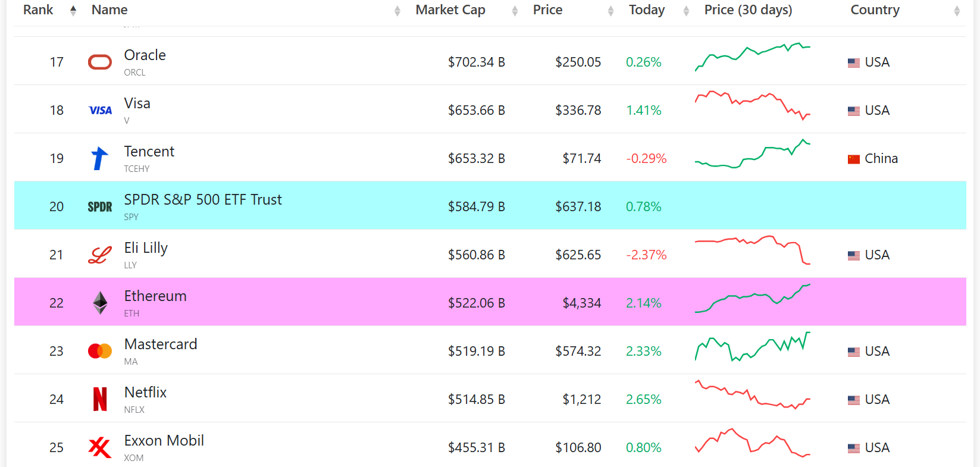The height and width of the screenshot is (467, 980).
Task: Click the Eli Lilly logo icon
Action: (100, 255)
